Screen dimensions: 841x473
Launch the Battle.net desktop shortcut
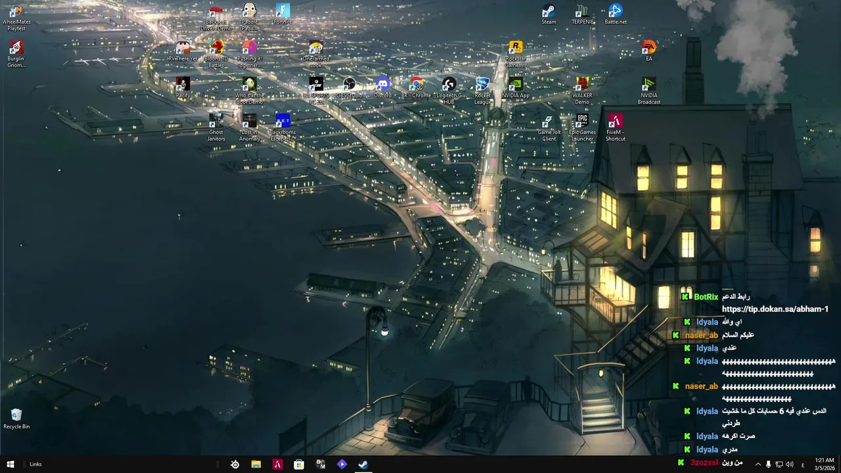click(x=616, y=14)
